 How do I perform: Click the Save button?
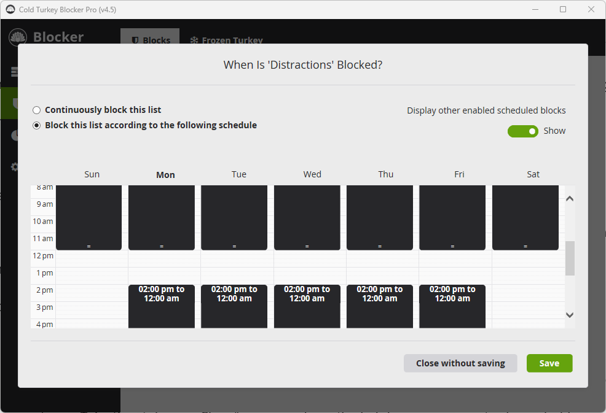[x=549, y=363]
